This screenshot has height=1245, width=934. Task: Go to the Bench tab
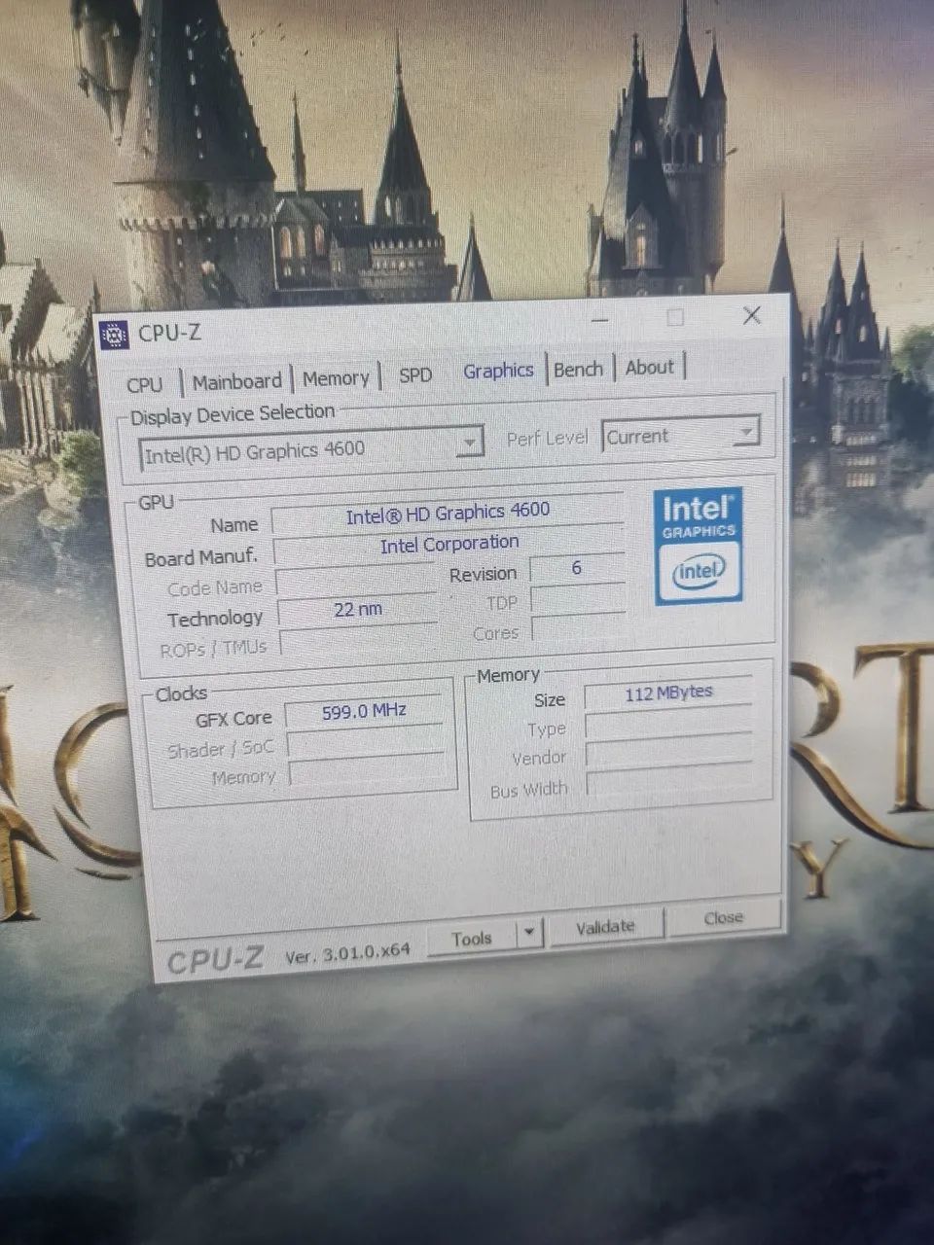[578, 369]
